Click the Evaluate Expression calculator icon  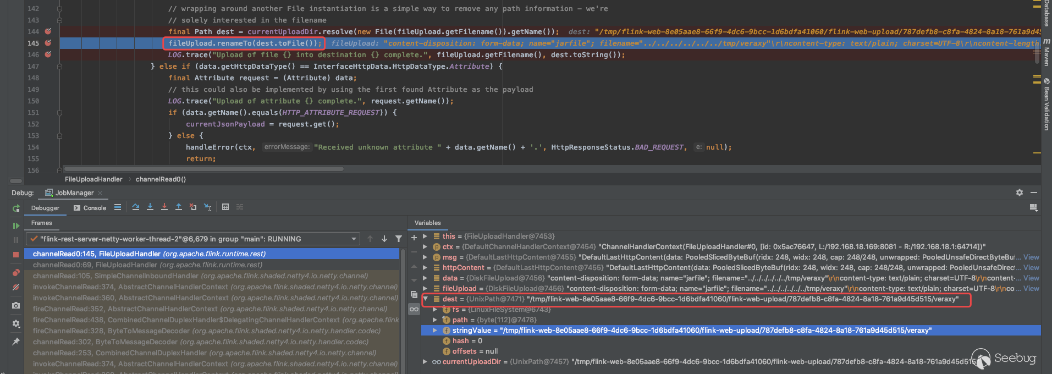pyautogui.click(x=225, y=207)
